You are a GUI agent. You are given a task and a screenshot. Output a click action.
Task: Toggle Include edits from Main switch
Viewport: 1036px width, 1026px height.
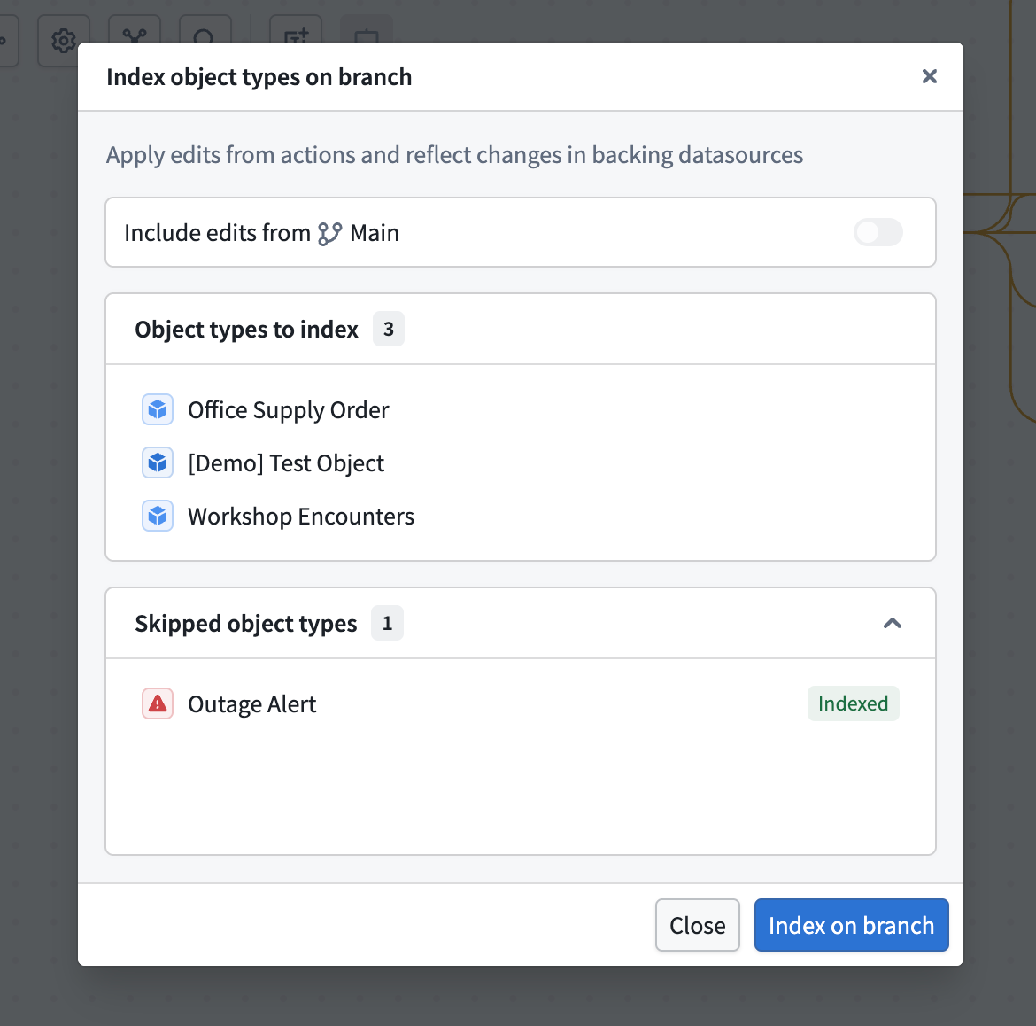tap(878, 233)
